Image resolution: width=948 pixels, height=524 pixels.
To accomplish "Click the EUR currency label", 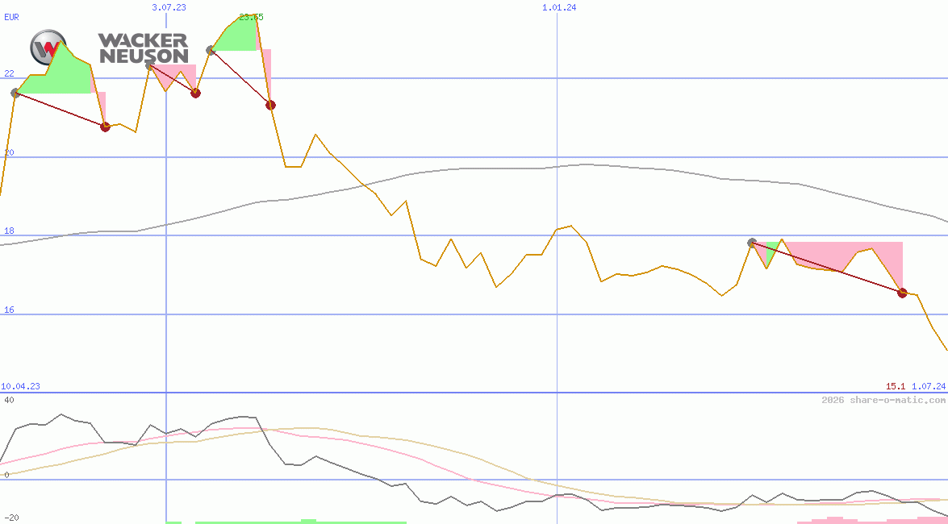I will [x=11, y=17].
